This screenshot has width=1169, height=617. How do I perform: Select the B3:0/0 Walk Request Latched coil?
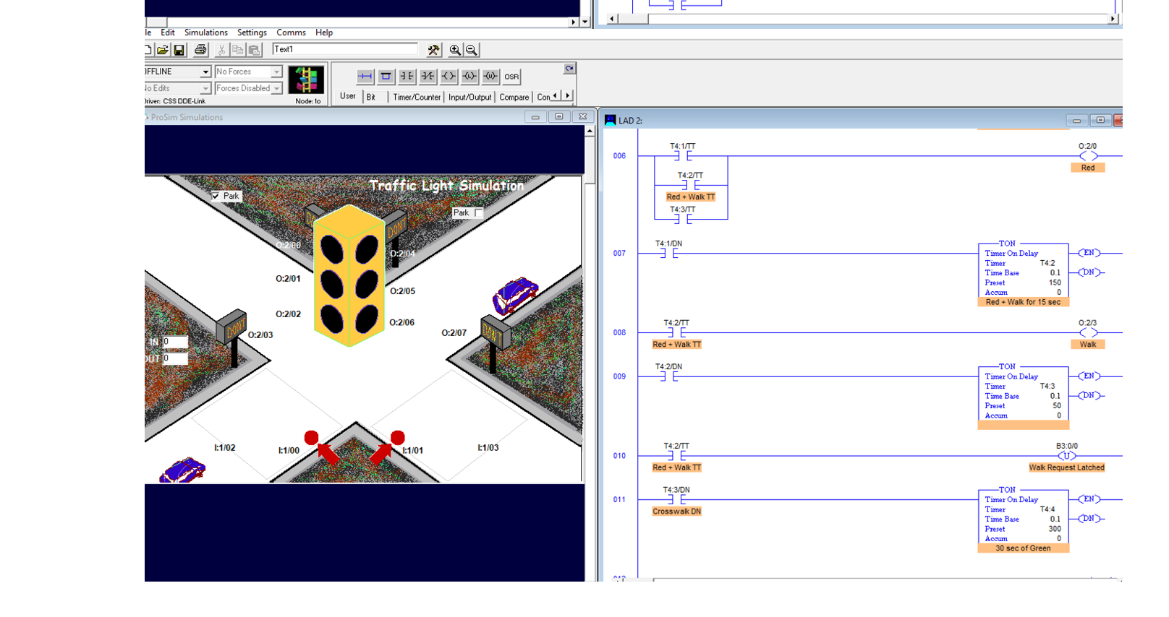pos(1067,456)
